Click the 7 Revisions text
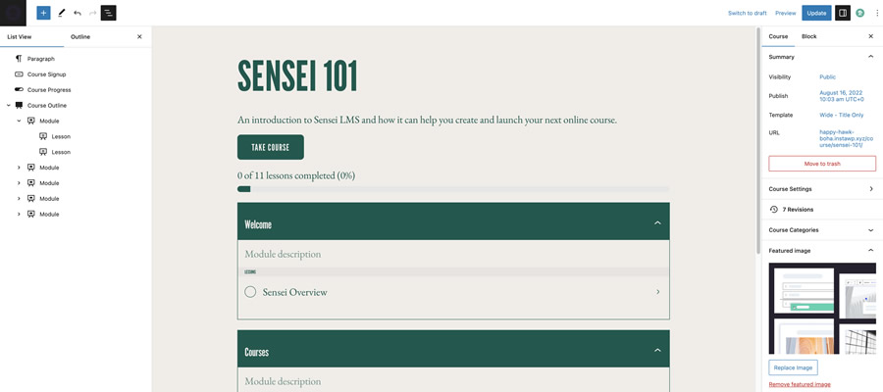Screen dimensions: 883x392 (x=798, y=209)
